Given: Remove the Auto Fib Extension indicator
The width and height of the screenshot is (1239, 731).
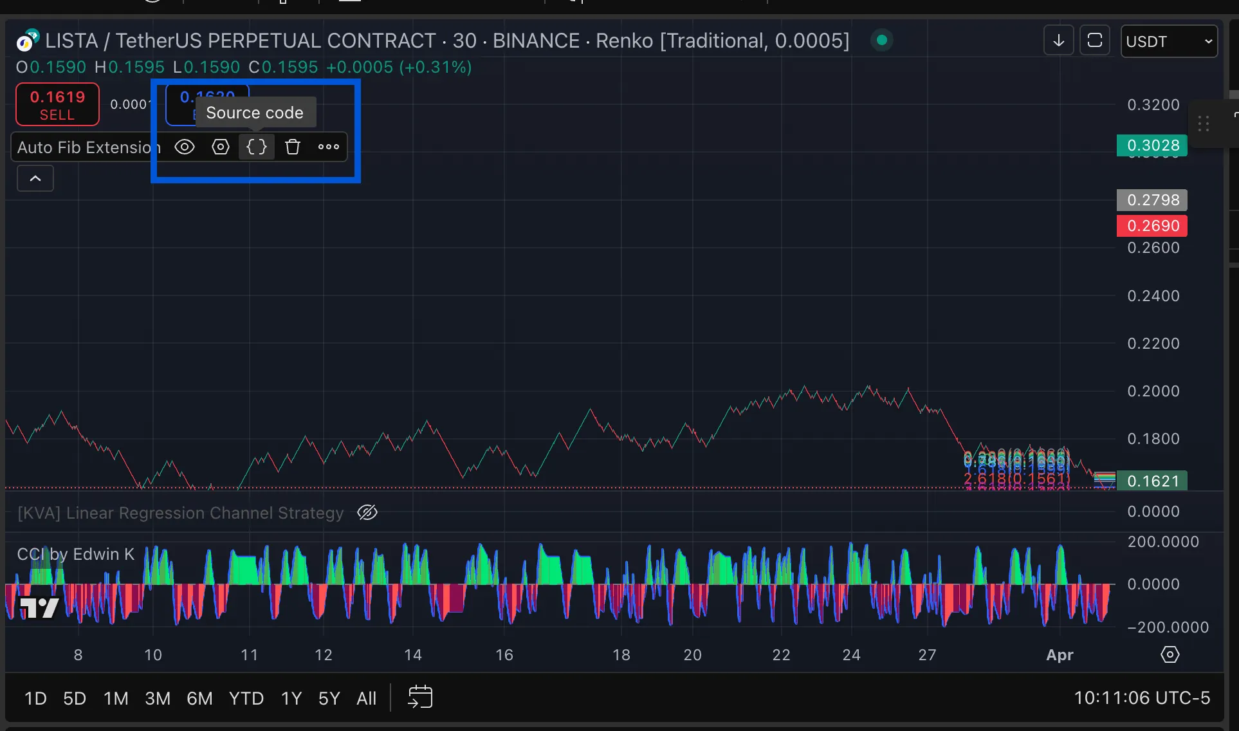Looking at the screenshot, I should [x=293, y=147].
